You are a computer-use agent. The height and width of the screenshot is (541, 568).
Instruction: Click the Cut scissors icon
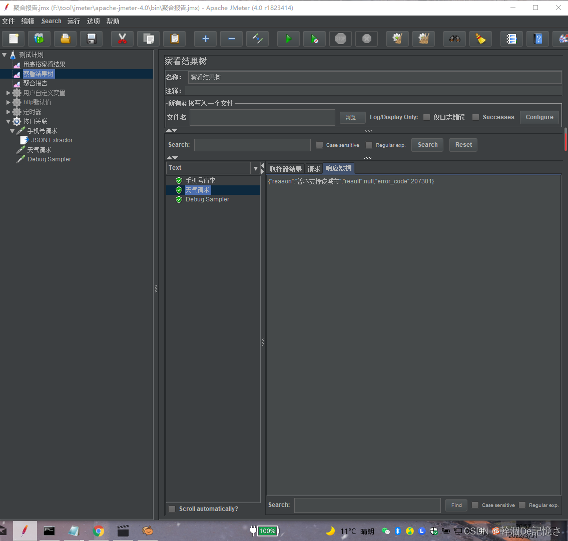point(122,39)
